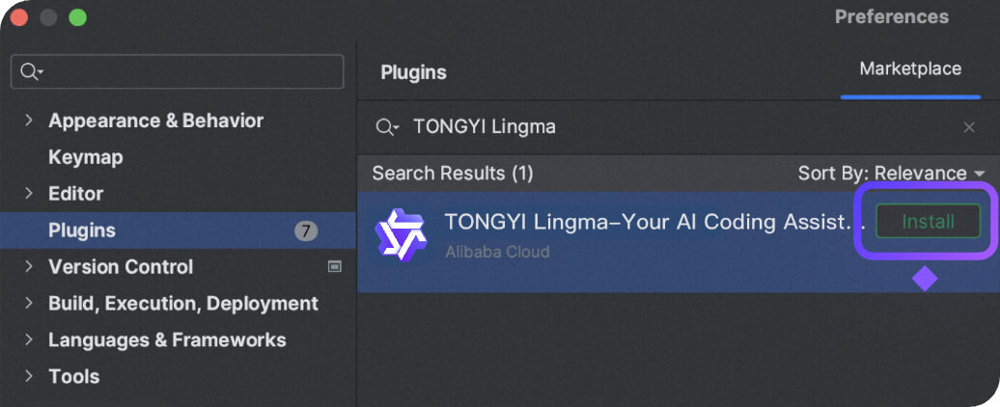The image size is (1000, 407).
Task: Clear the plugin search text
Action: click(x=969, y=127)
